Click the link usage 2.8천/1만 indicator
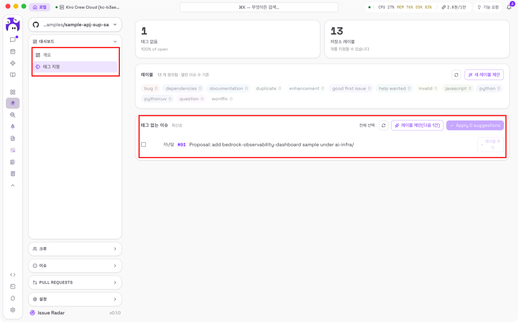The image size is (518, 322). 454,7
